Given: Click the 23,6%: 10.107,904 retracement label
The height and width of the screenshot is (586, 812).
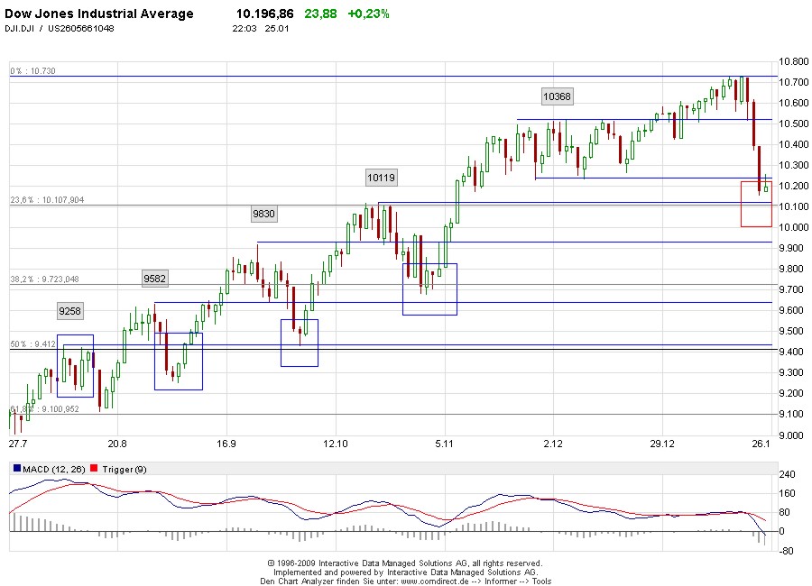Looking at the screenshot, I should [x=50, y=200].
